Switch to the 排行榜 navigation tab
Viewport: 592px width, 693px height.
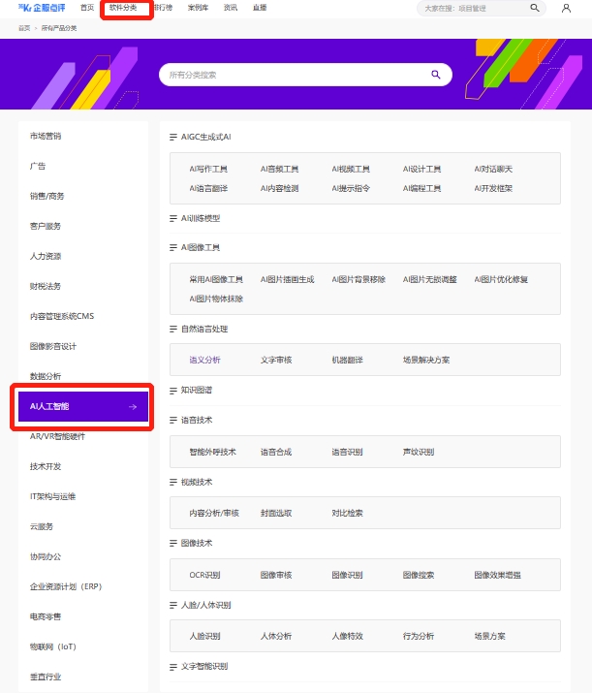tap(162, 8)
